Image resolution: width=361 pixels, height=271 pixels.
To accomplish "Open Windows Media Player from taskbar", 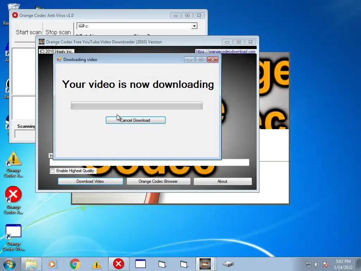I will point(53,264).
